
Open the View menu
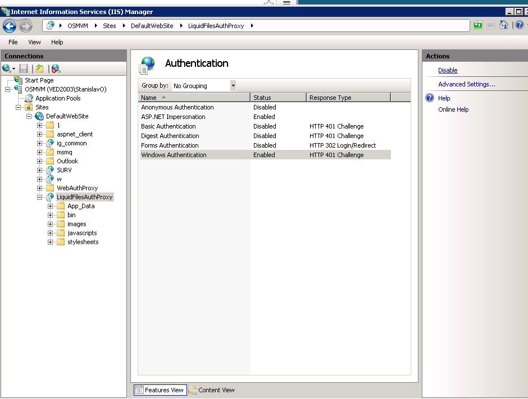click(x=34, y=42)
